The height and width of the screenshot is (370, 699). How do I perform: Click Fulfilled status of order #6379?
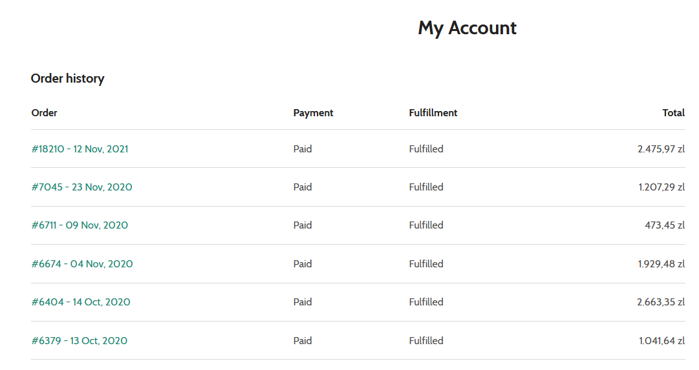click(x=426, y=340)
